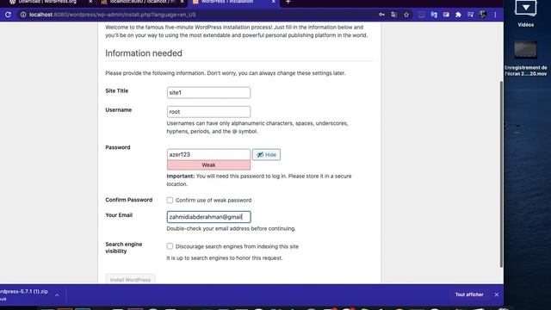Select the Enregistrement de l'écran .mov file

pyautogui.click(x=525, y=58)
